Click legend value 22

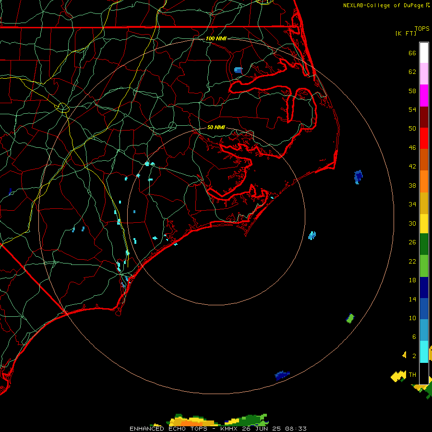pos(412,261)
